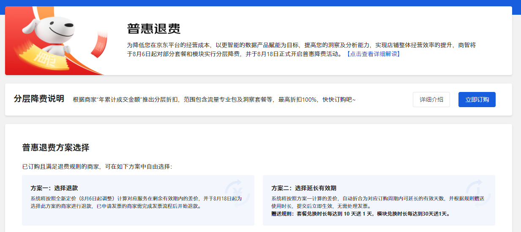Select the 方案二：选择延长有效期 card
The width and height of the screenshot is (521, 232).
pyautogui.click(x=379, y=200)
